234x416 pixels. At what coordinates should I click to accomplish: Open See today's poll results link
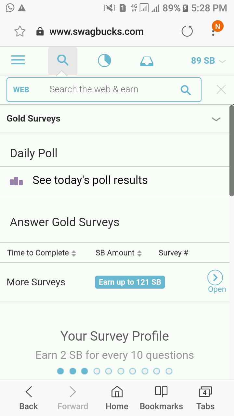coord(90,180)
